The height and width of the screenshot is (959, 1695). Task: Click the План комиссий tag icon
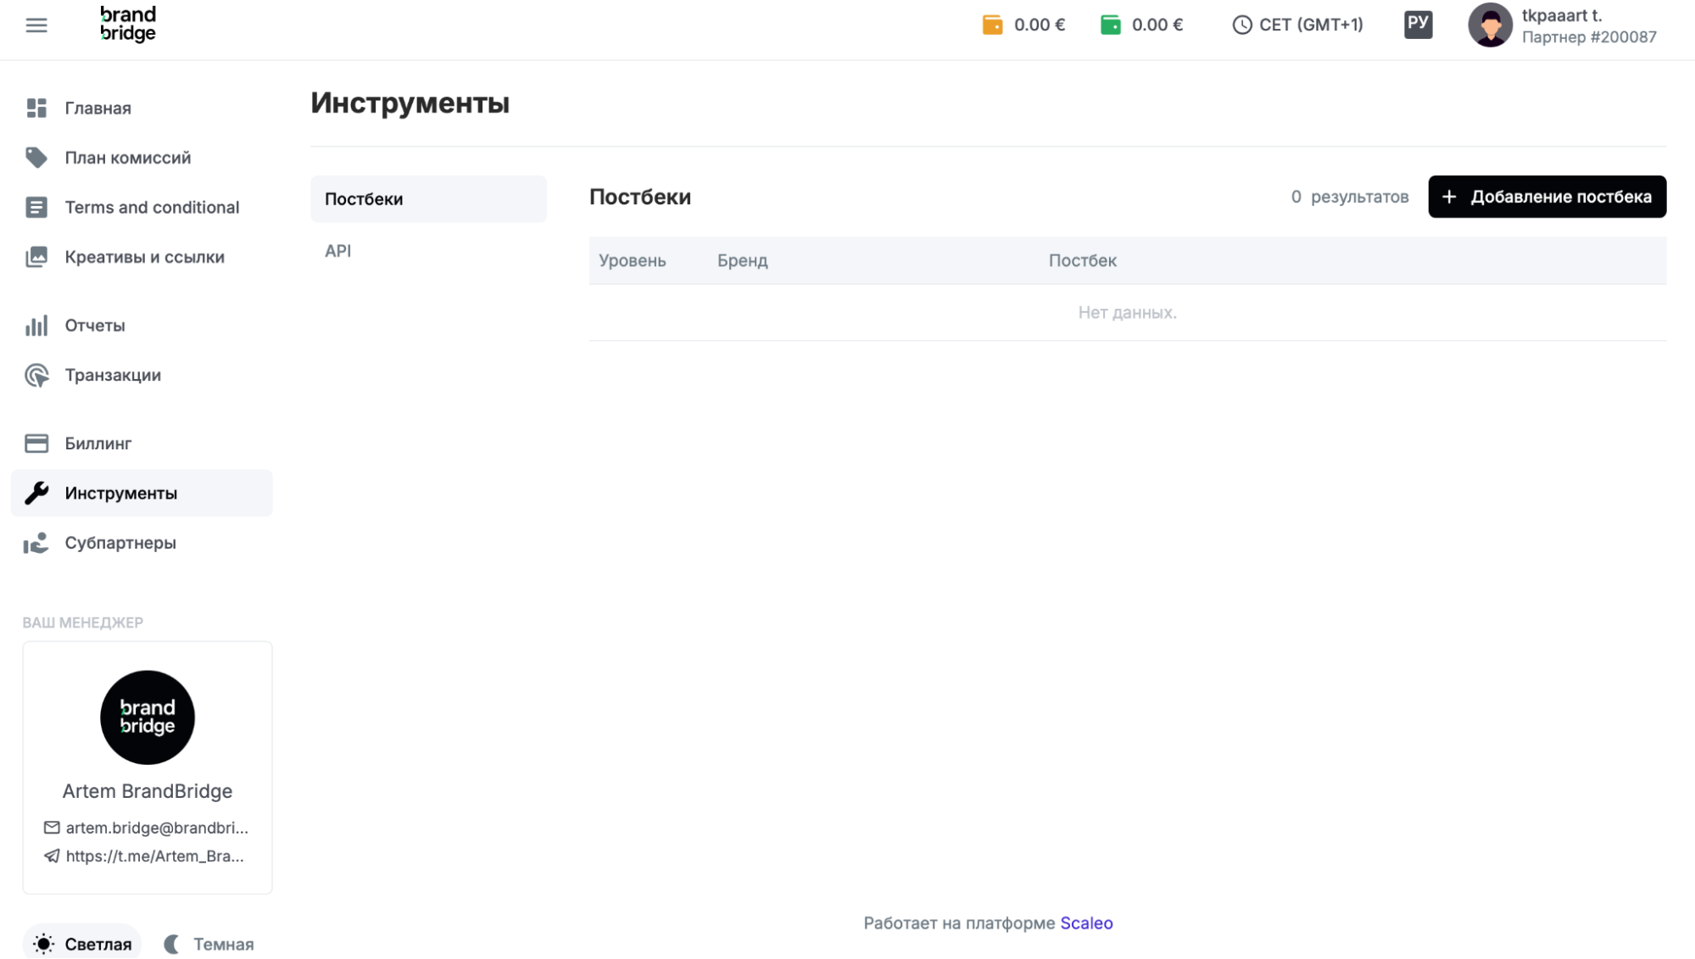pyautogui.click(x=36, y=158)
